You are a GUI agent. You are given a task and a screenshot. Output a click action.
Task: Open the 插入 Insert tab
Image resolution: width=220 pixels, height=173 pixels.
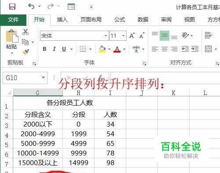(x=62, y=20)
